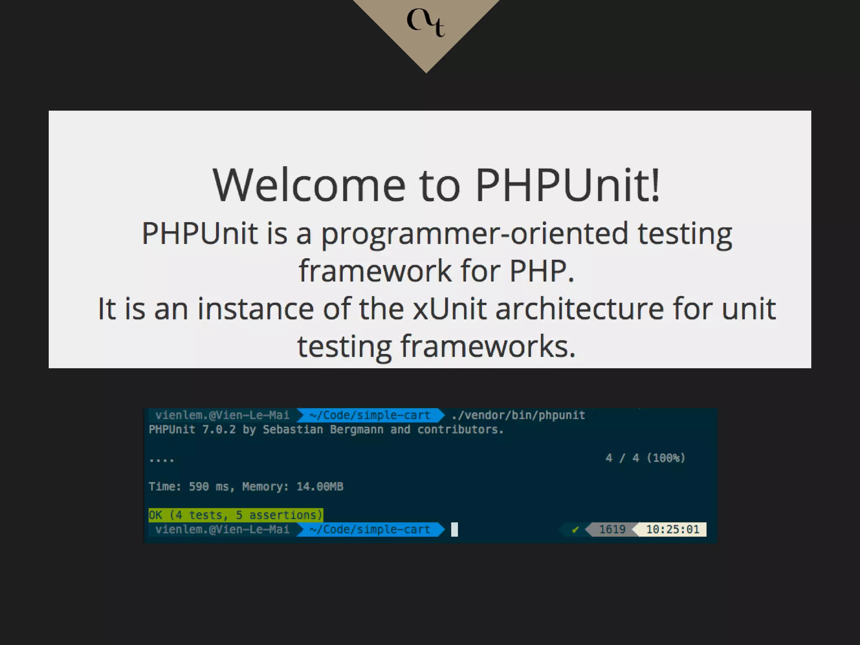Click the '4 / 4 (100%)' progress text
This screenshot has height=645, width=860.
coord(645,458)
